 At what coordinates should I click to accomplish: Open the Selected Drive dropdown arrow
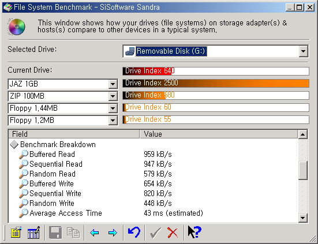[303, 51]
